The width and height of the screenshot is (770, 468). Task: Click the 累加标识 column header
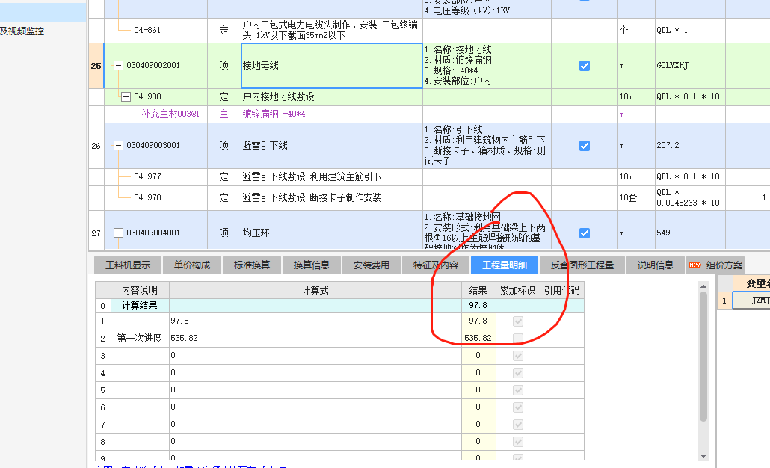coord(518,290)
